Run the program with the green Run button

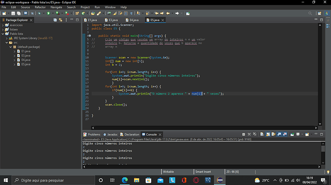(48, 13)
